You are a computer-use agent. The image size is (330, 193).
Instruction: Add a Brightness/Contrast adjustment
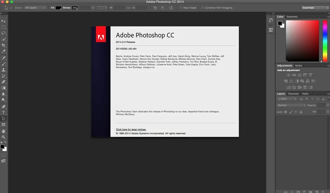288,75
